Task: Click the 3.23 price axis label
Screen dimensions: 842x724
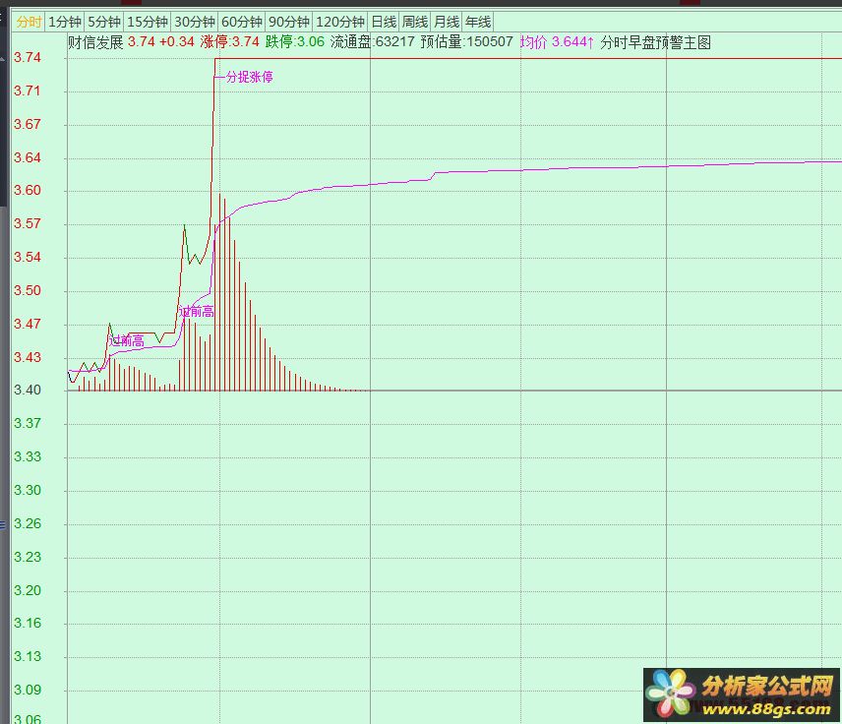Action: pyautogui.click(x=28, y=557)
